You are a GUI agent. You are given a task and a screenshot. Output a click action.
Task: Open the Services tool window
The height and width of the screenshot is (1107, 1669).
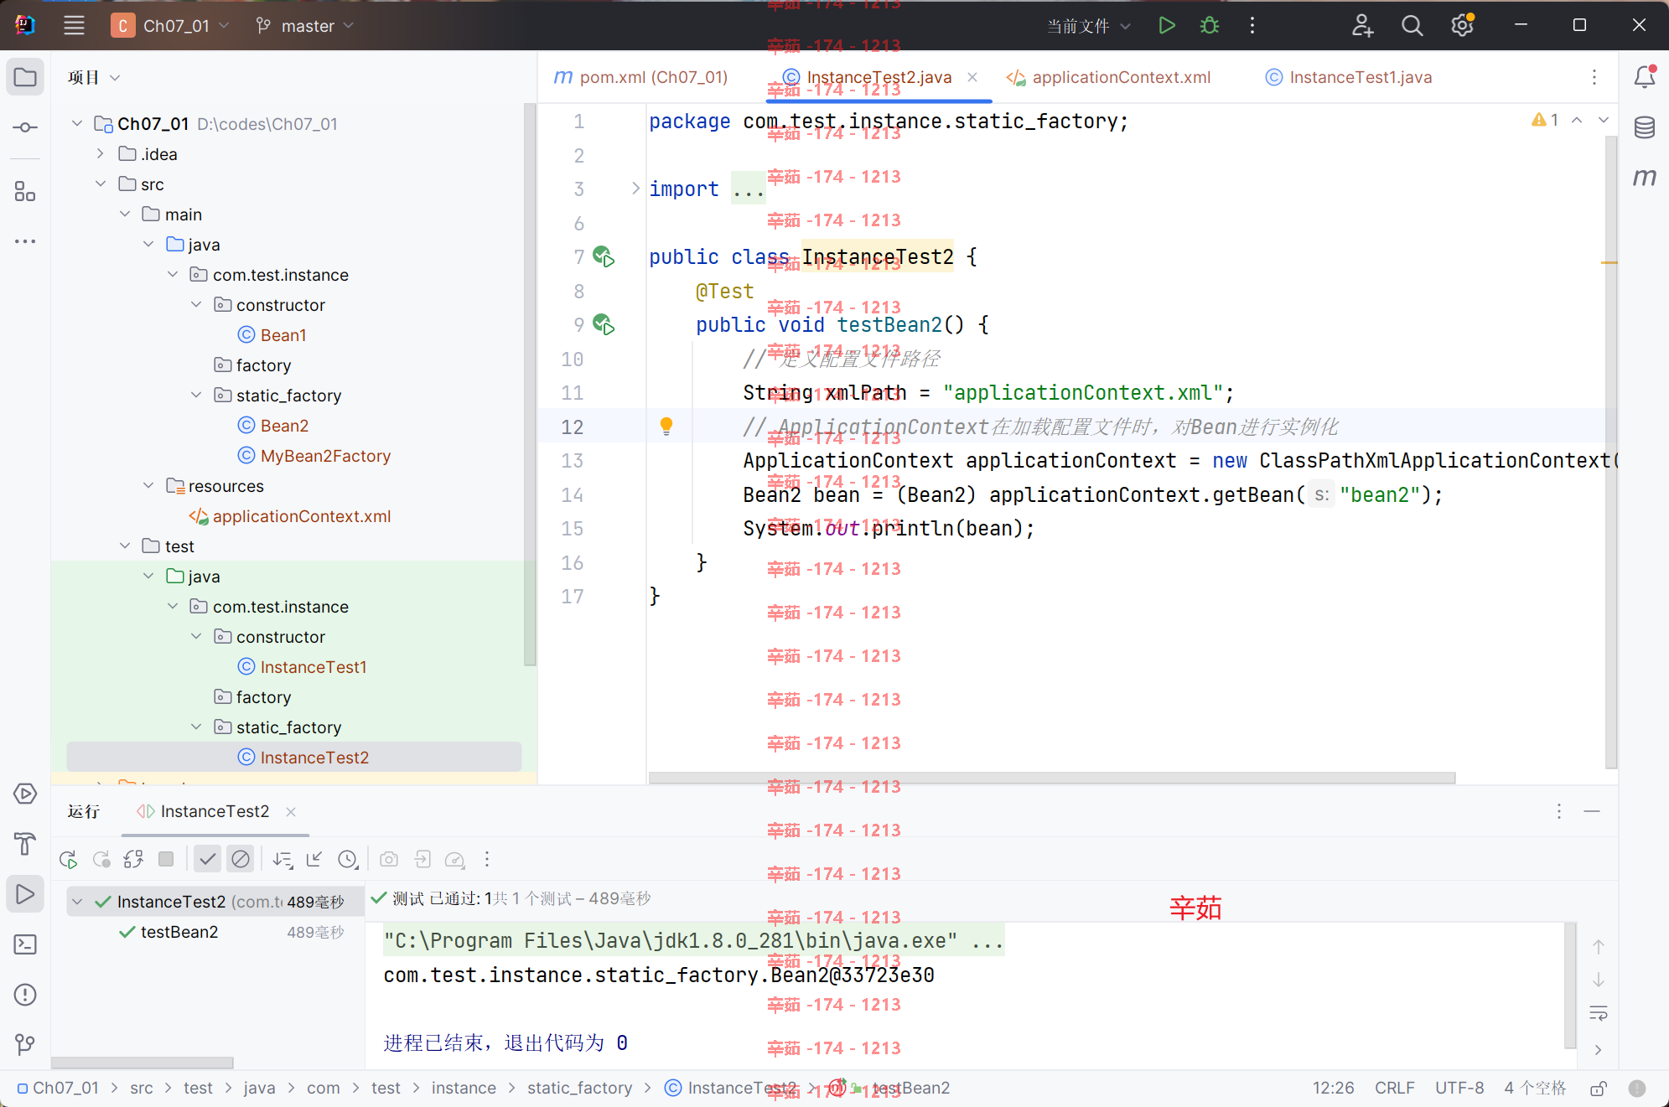click(25, 794)
